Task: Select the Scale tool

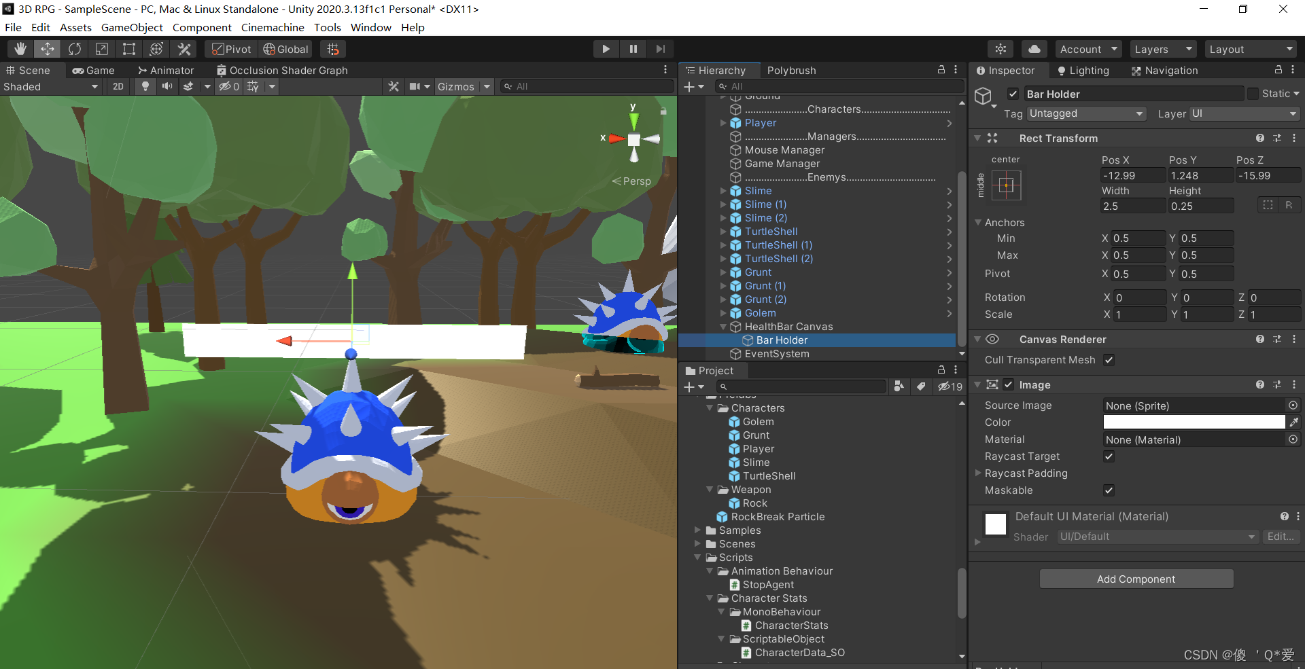Action: tap(102, 48)
